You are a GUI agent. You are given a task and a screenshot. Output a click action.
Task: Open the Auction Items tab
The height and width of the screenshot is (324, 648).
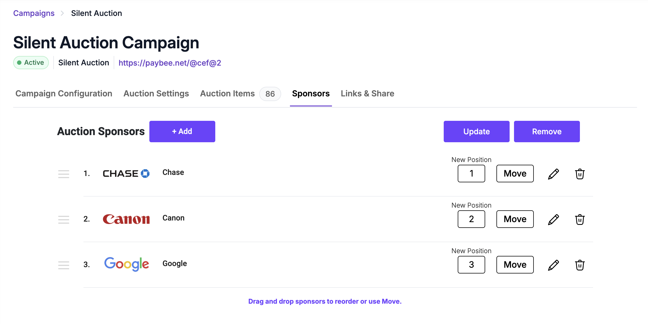coord(227,94)
